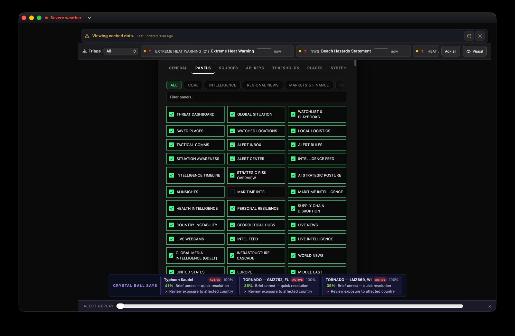Viewport: 515px width, 336px height.
Task: Open the NWS Beach Hazards Statement alert
Action: click(353, 51)
